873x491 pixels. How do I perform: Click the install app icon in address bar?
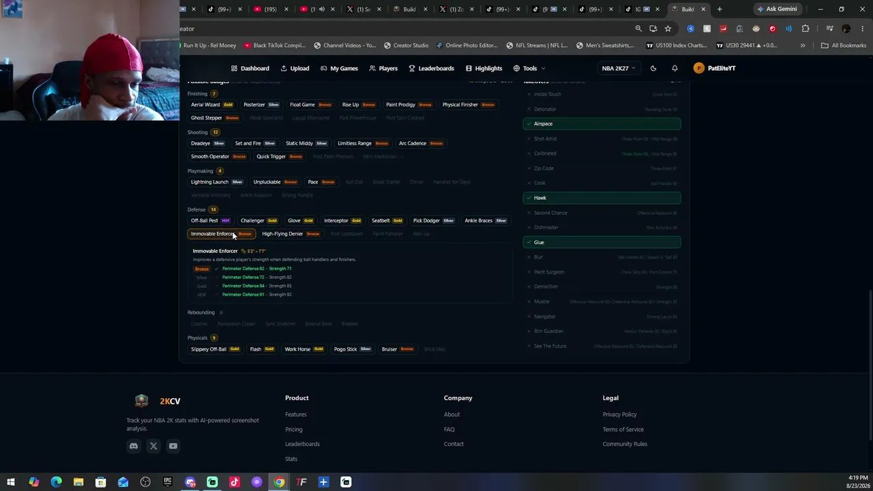pyautogui.click(x=653, y=29)
